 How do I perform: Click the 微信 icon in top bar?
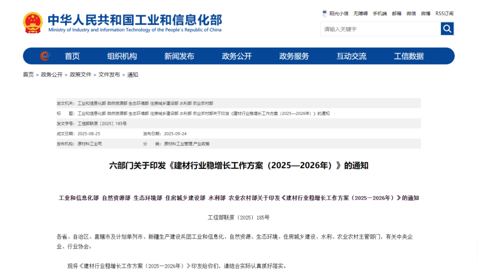point(411,13)
